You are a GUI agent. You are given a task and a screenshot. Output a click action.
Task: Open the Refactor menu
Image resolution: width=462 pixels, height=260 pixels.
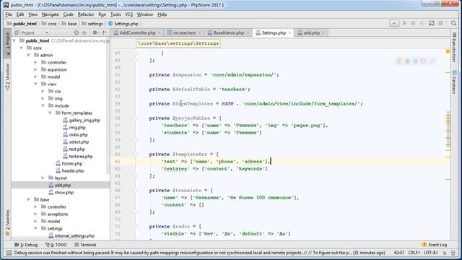click(86, 14)
